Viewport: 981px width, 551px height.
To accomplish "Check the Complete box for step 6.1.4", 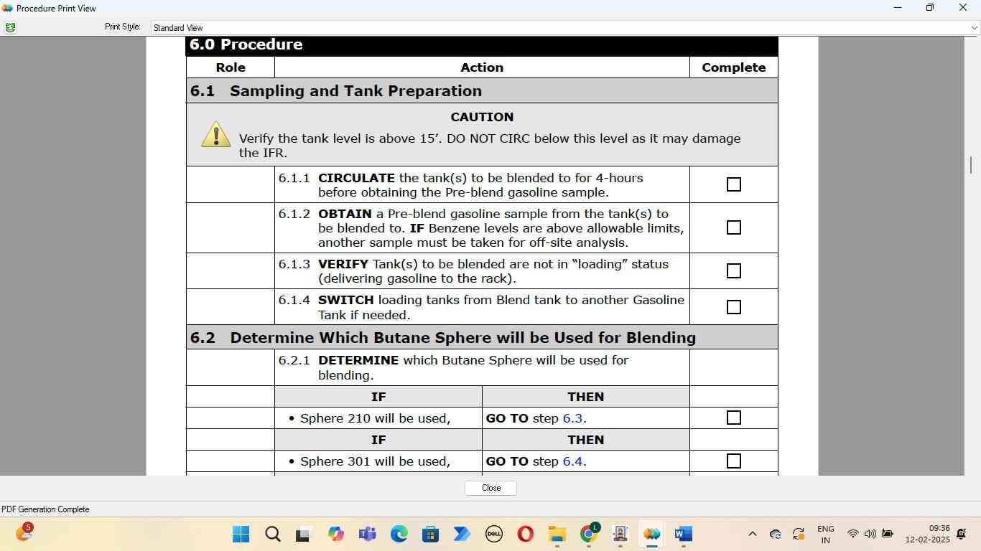I will pos(733,307).
